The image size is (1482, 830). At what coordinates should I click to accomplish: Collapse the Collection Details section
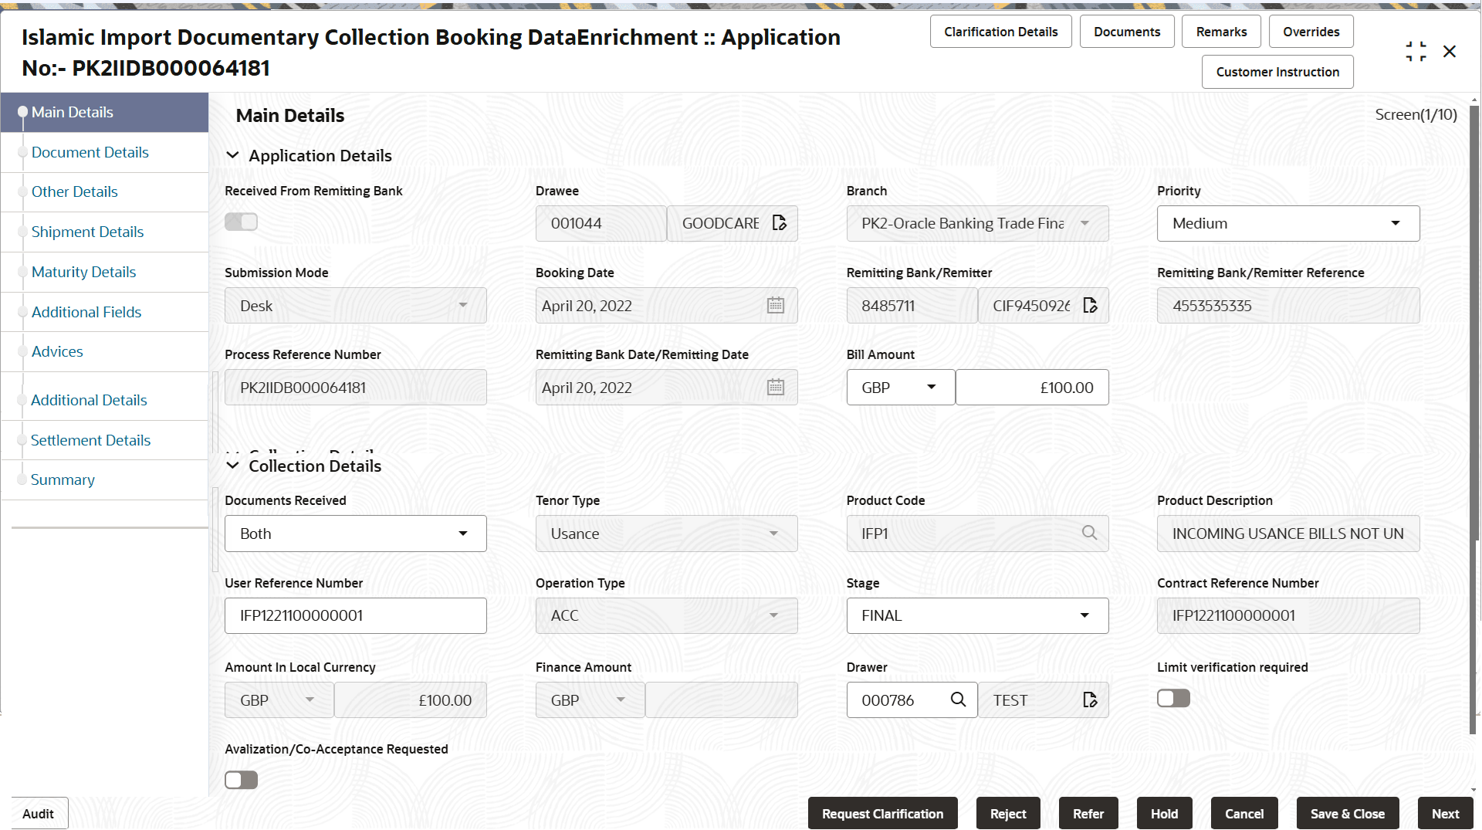[x=233, y=465]
